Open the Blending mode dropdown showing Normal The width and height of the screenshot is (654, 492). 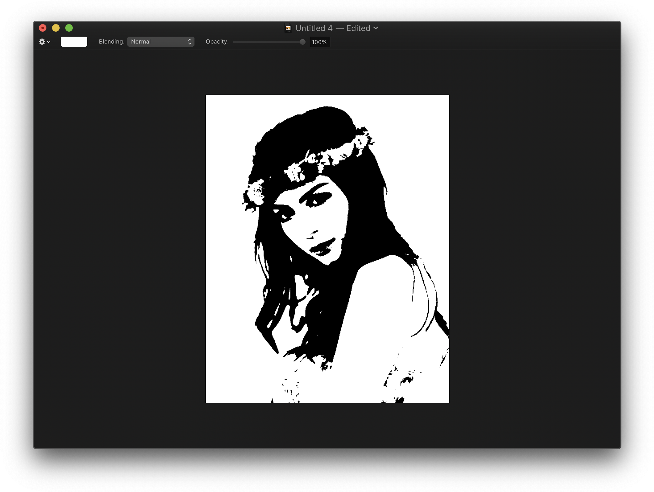(158, 42)
